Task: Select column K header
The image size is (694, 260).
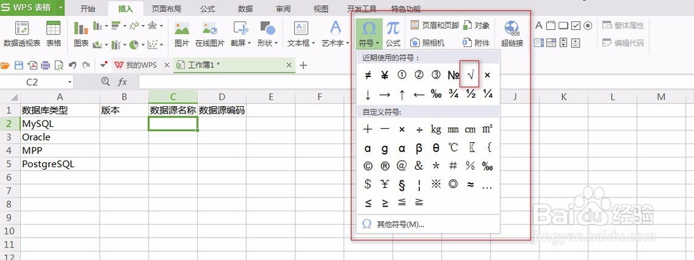Action: (x=564, y=97)
